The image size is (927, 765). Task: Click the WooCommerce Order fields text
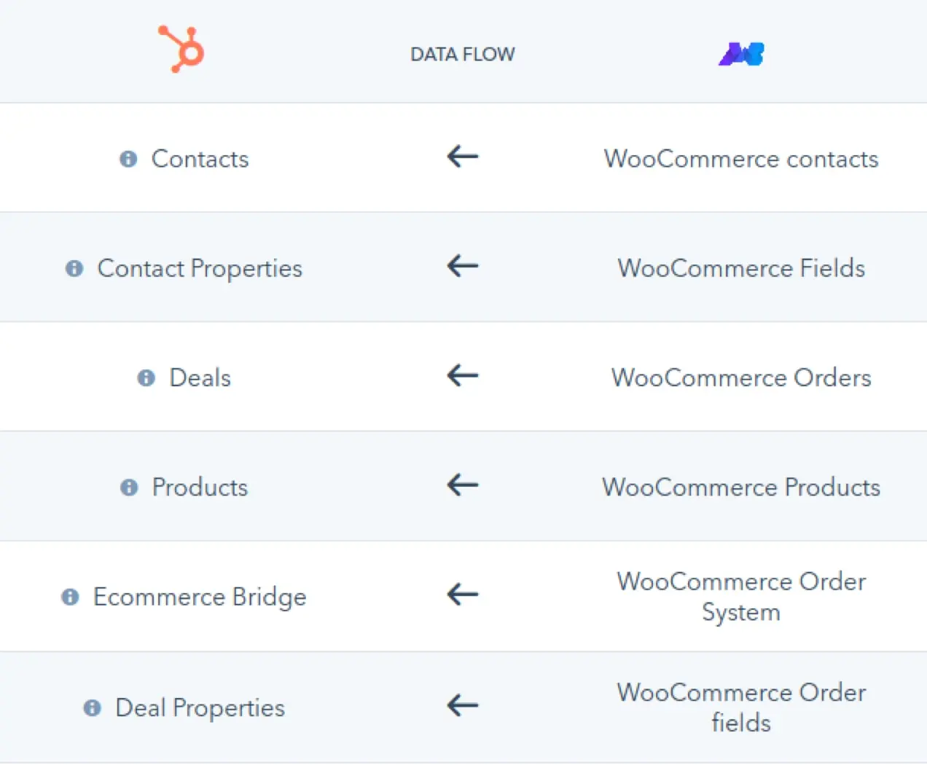pyautogui.click(x=741, y=707)
